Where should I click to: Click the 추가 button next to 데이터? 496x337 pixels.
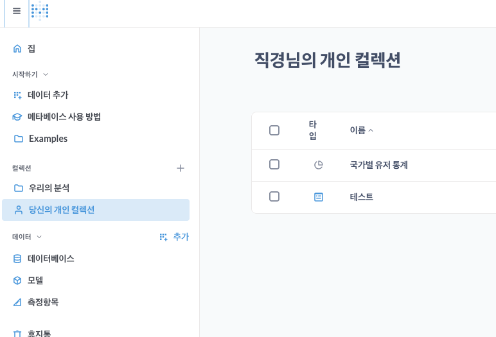(174, 237)
